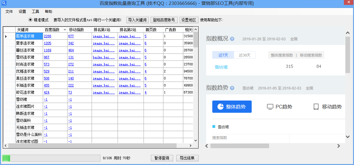Click the help question icon beside 指数趋势
Screen dimensions: 354x165
click(x=232, y=88)
